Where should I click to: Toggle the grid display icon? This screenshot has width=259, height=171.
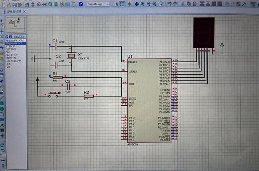(122, 4)
